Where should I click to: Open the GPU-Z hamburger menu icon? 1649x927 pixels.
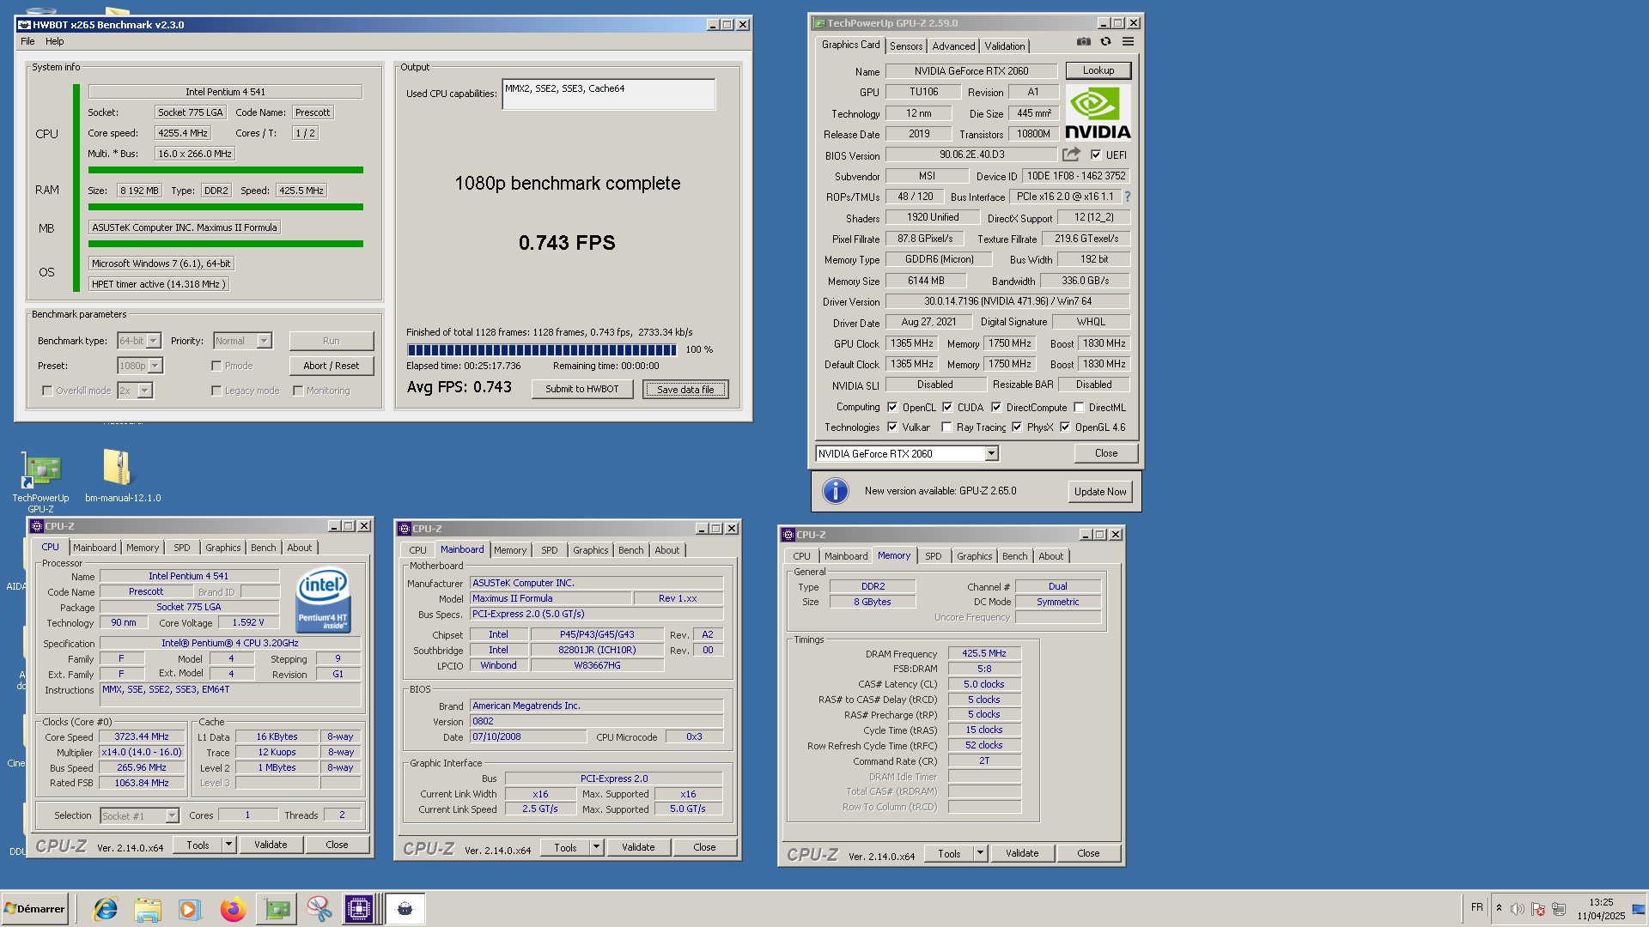click(1129, 41)
